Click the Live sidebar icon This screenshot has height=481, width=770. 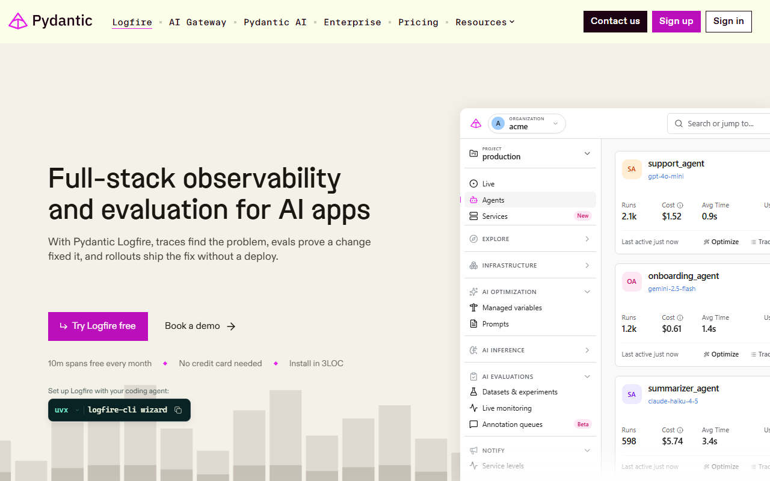point(473,184)
